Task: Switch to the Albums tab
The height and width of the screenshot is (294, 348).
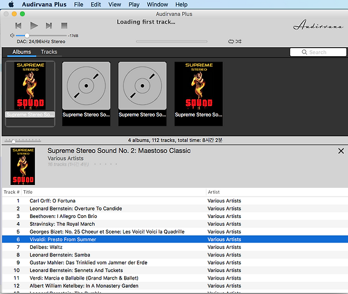Action: pos(21,52)
